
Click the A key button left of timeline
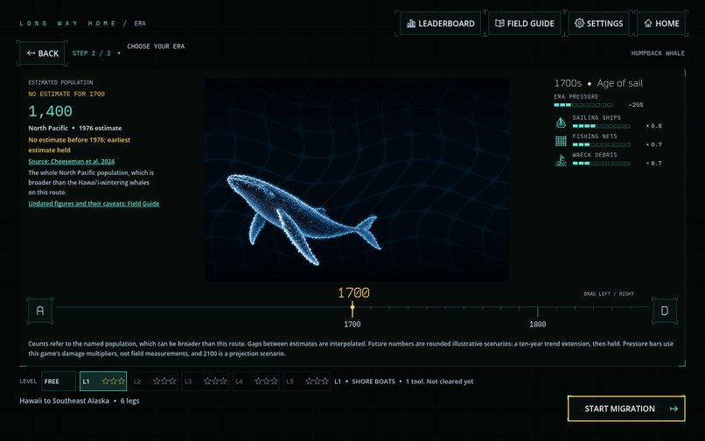tap(40, 311)
